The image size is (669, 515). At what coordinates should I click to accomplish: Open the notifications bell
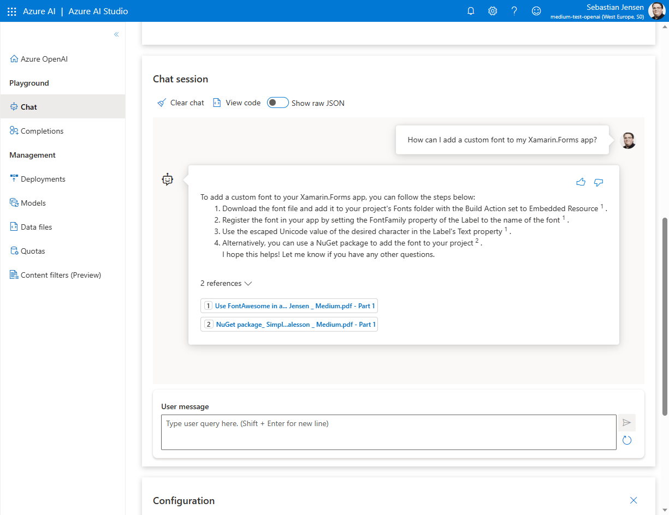pyautogui.click(x=471, y=11)
